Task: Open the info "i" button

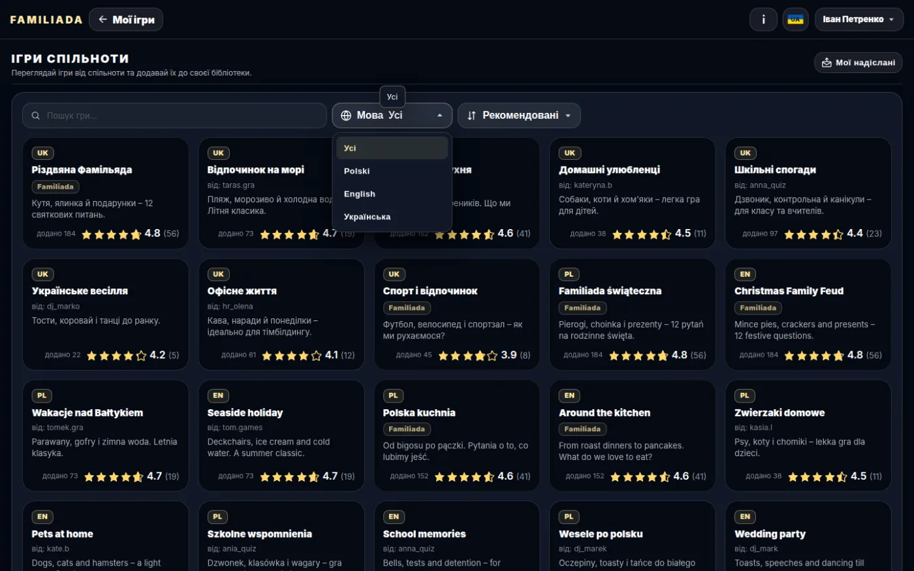Action: pos(763,20)
